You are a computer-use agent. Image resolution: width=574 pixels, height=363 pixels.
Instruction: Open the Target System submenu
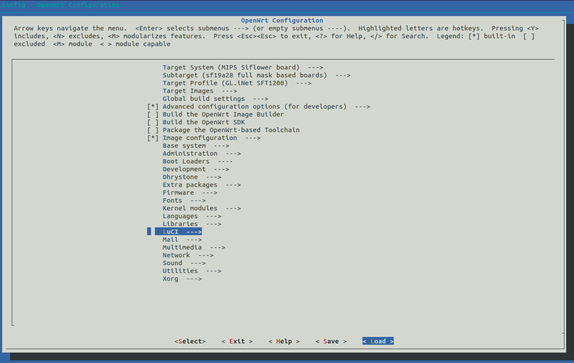[242, 67]
